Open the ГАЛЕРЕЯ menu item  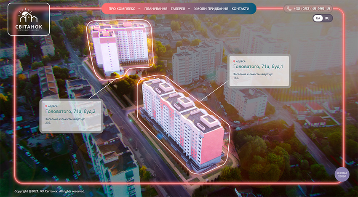(x=178, y=9)
